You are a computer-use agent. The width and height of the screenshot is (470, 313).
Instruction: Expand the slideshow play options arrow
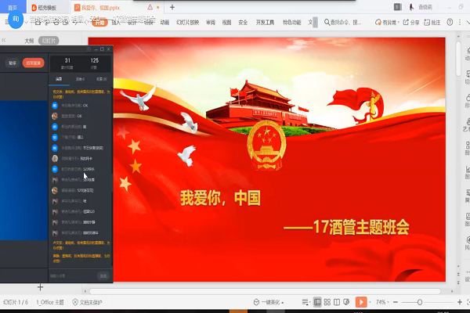tap(370, 302)
